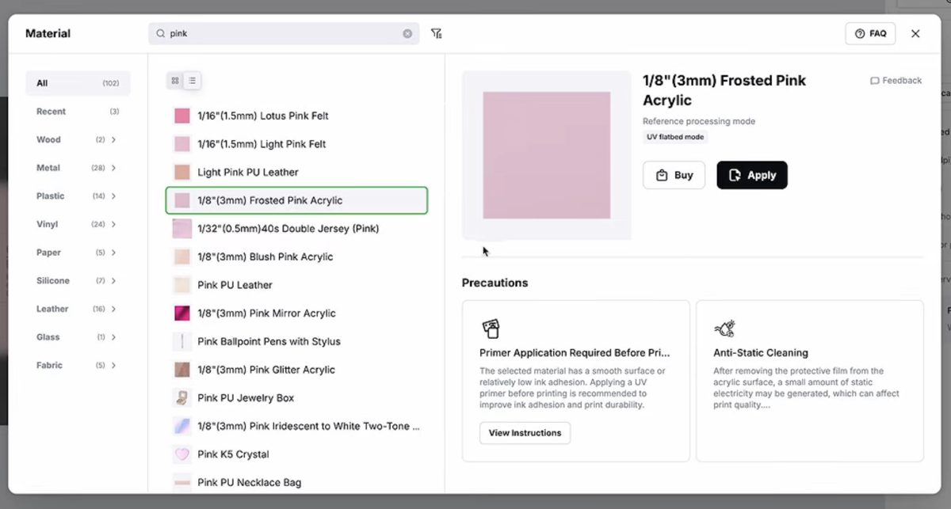Clear the 'pink' search text
Viewport: 951px width, 509px height.
[407, 33]
